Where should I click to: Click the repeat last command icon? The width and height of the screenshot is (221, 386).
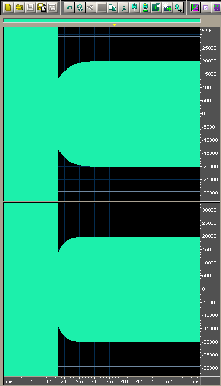click(x=80, y=8)
